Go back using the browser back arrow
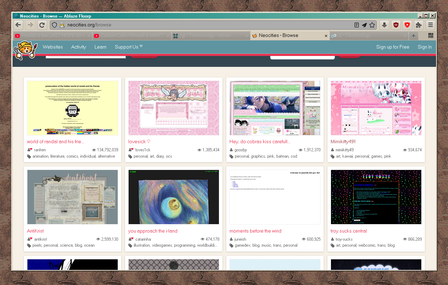Image resolution: width=448 pixels, height=285 pixels. coord(19,25)
